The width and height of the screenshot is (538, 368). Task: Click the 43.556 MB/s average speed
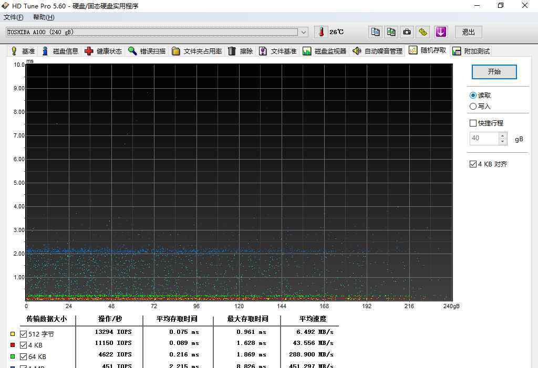313,343
